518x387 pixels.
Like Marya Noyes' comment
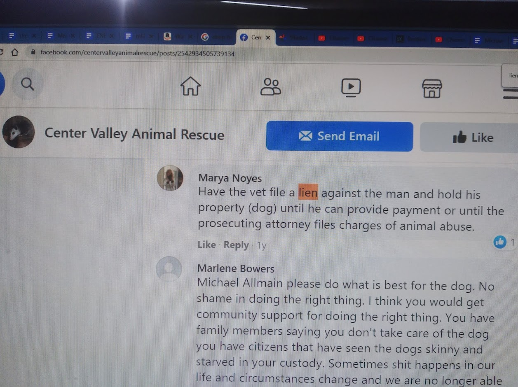[x=206, y=245]
